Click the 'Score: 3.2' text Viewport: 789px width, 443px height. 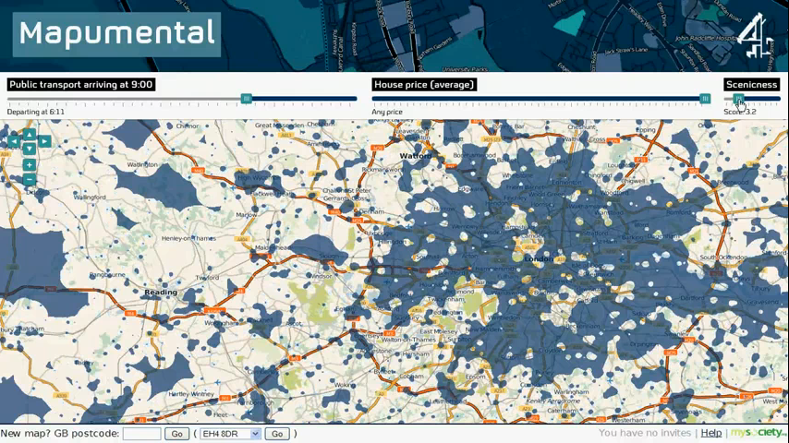(740, 112)
